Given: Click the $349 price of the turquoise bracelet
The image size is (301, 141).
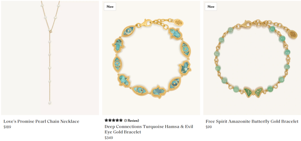Looking at the screenshot, I should (x=109, y=138).
